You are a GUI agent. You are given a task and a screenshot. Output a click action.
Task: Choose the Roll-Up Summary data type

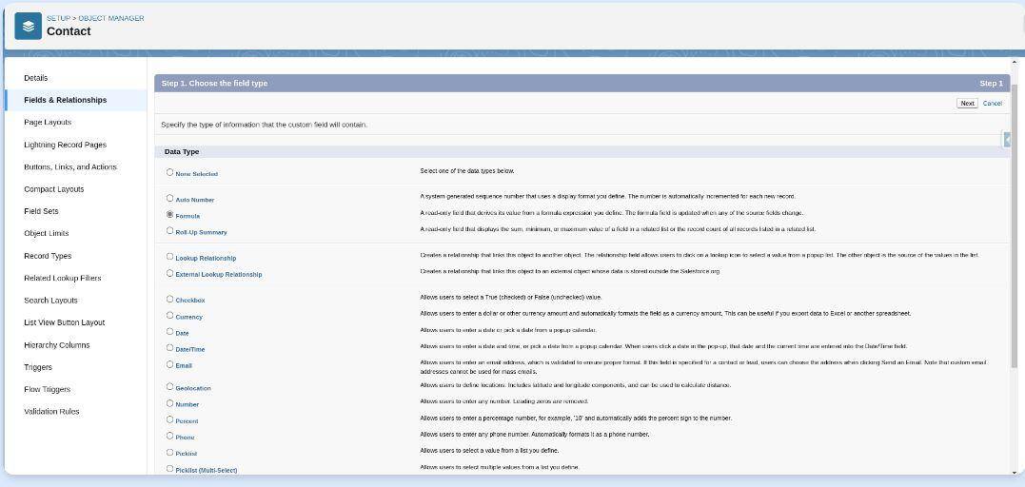(x=170, y=231)
